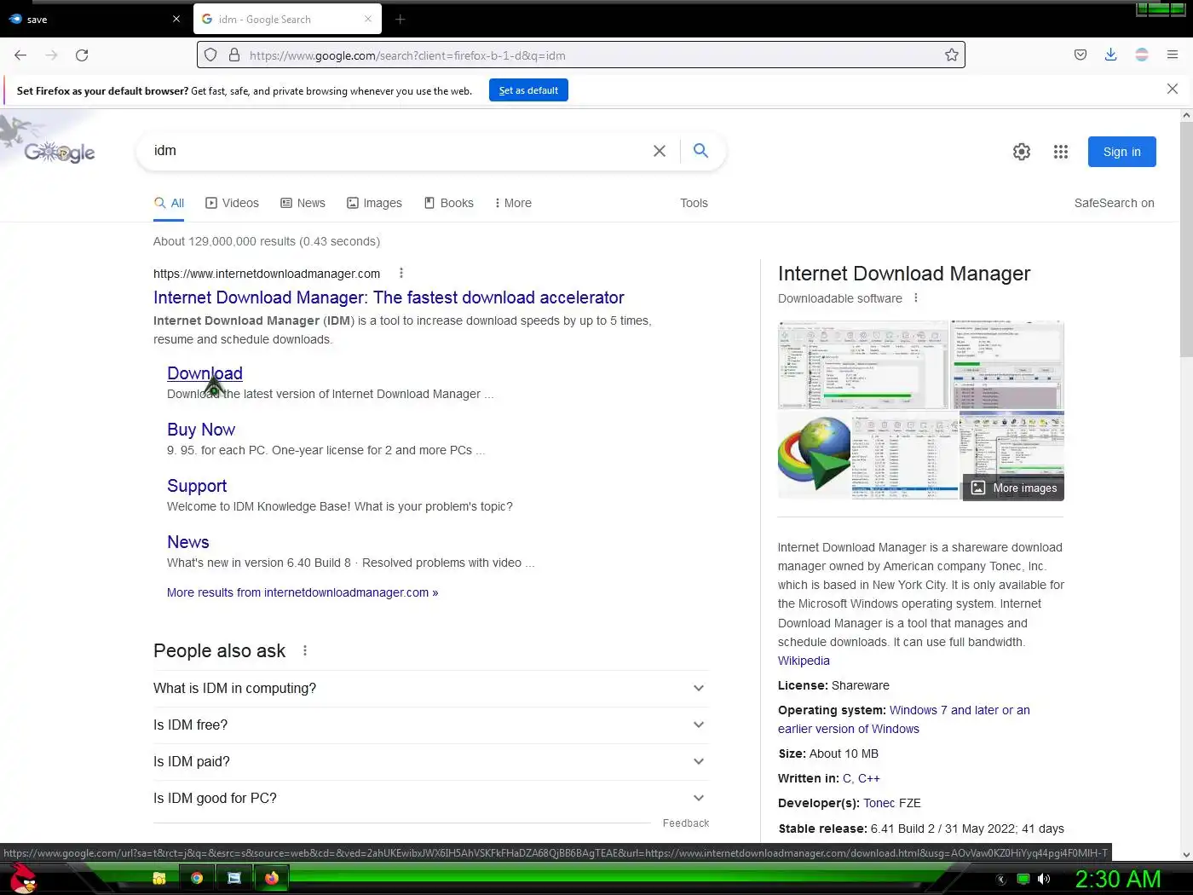Click the page vertical scrollbar
Image resolution: width=1193 pixels, height=895 pixels.
click(x=1186, y=482)
